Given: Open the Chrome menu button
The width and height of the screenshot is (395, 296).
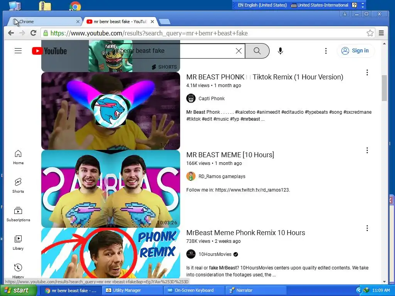Looking at the screenshot, I should (x=381, y=33).
